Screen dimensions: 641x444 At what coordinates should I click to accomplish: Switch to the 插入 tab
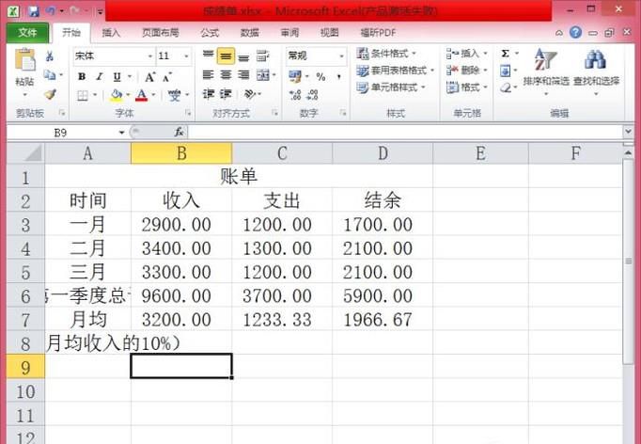111,33
